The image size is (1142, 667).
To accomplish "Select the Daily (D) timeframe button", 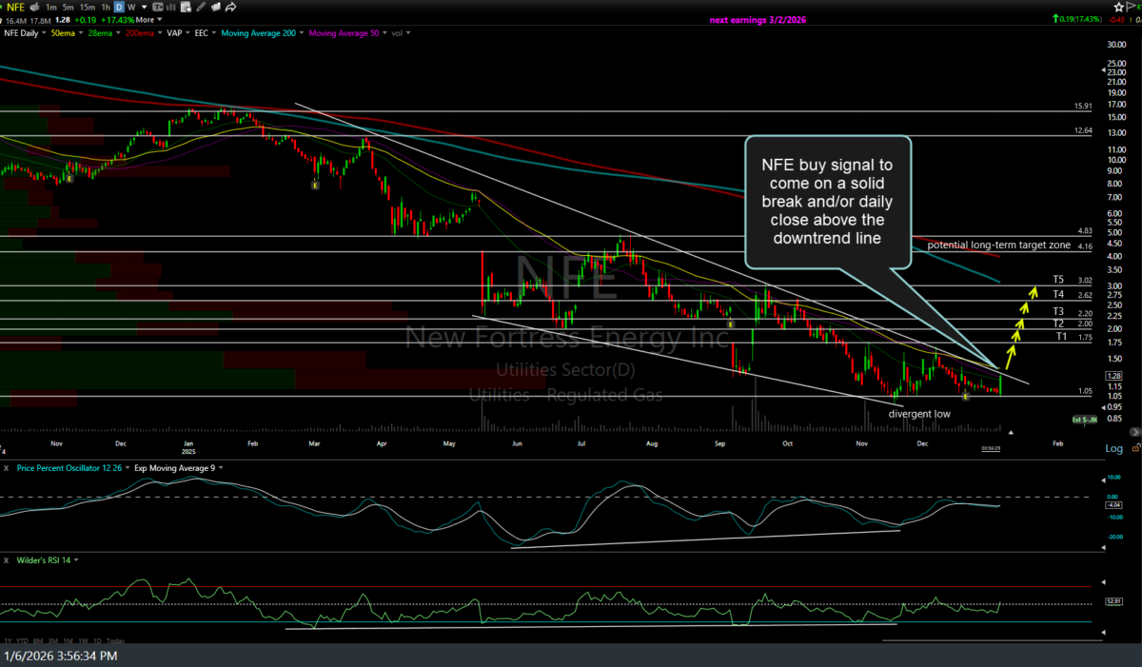I will point(119,7).
